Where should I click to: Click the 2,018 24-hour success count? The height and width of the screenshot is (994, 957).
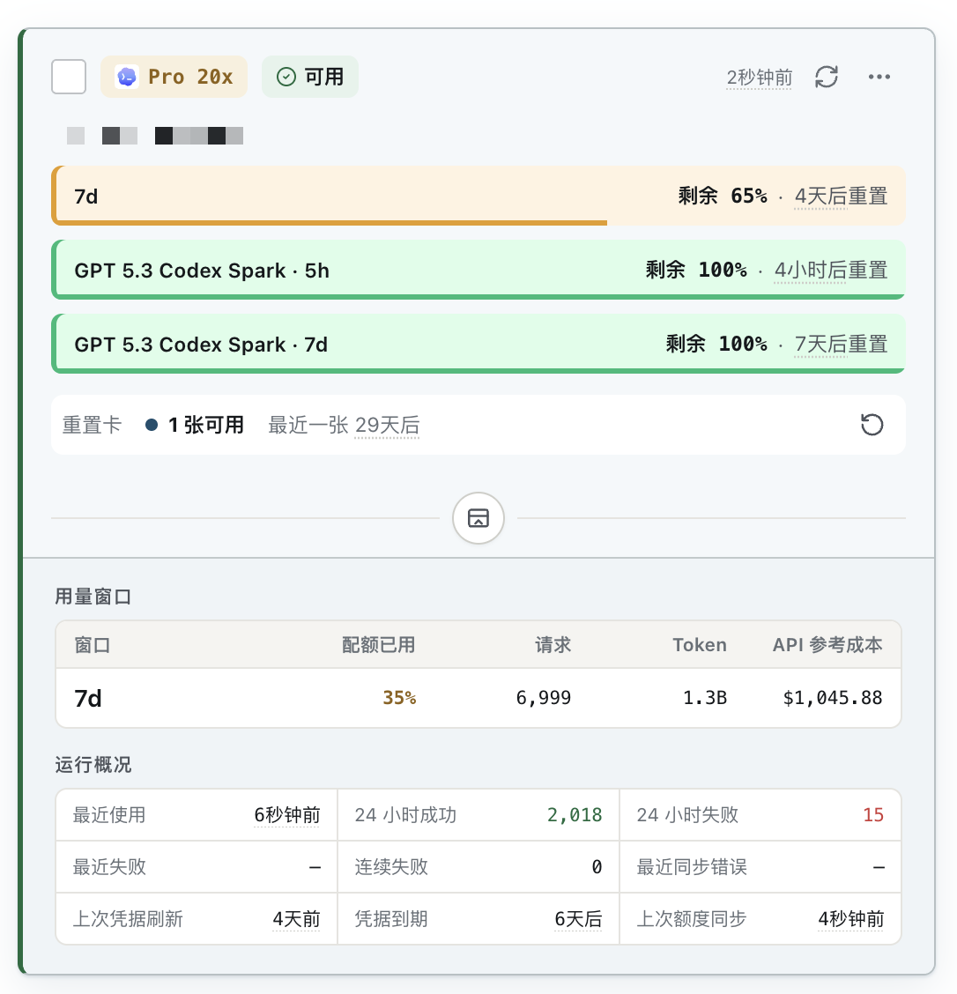575,814
